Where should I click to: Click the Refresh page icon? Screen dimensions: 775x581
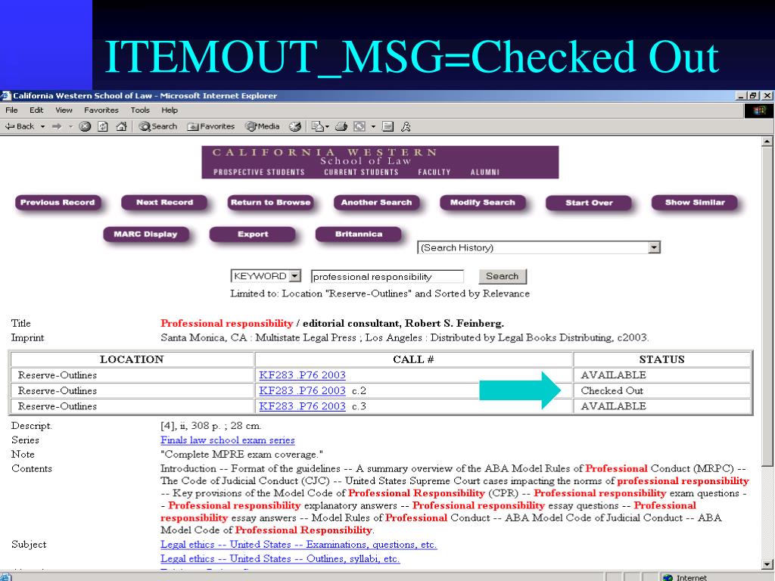103,126
